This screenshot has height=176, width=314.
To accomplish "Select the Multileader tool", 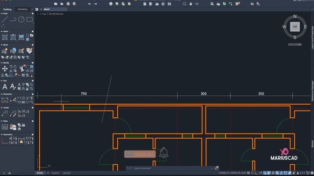I will tap(5, 113).
